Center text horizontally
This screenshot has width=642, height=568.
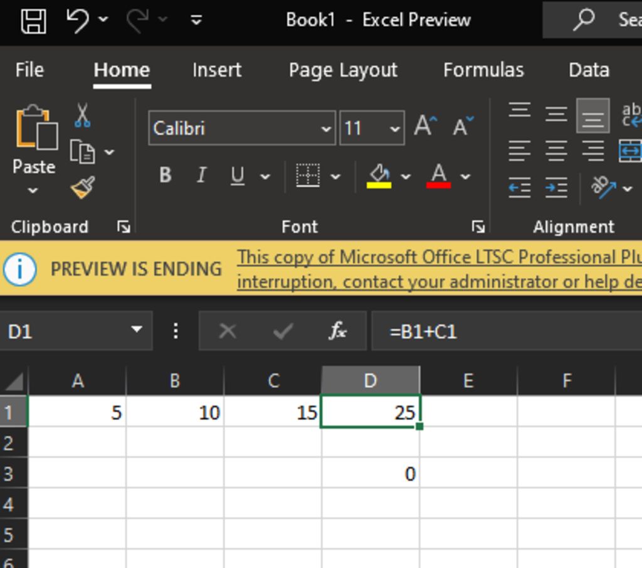click(556, 151)
